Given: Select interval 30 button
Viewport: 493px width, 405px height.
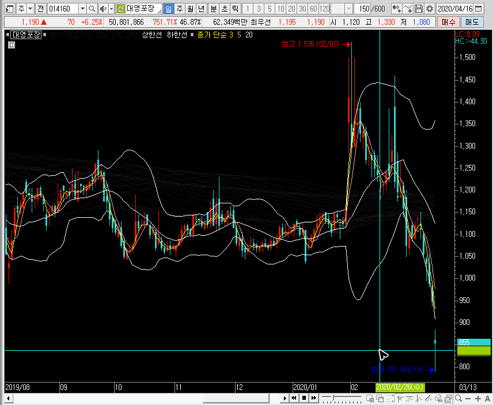Looking at the screenshot, I should (303, 9).
